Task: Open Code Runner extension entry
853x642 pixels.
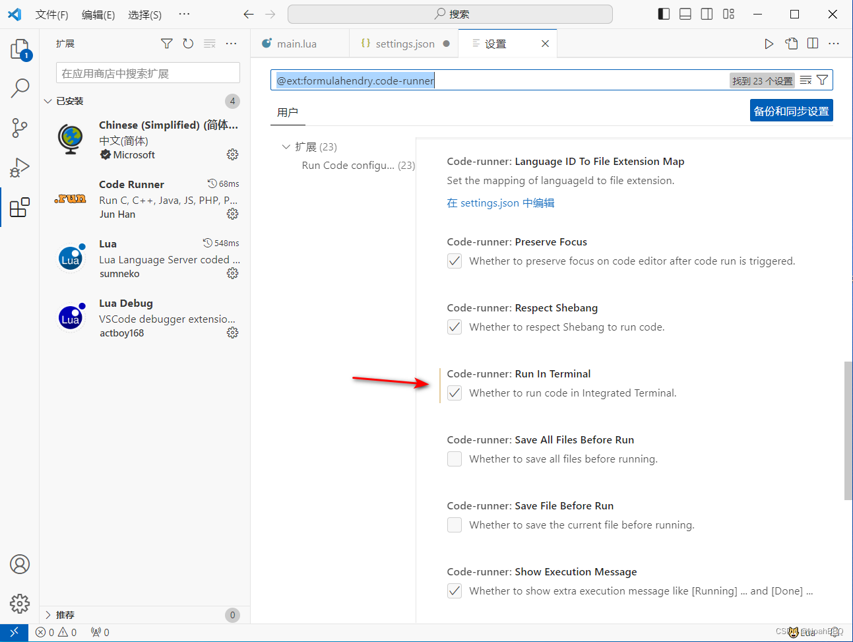Action: [x=145, y=199]
